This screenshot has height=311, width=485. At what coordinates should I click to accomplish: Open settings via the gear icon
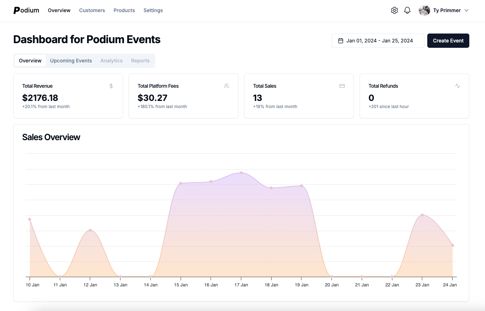394,10
